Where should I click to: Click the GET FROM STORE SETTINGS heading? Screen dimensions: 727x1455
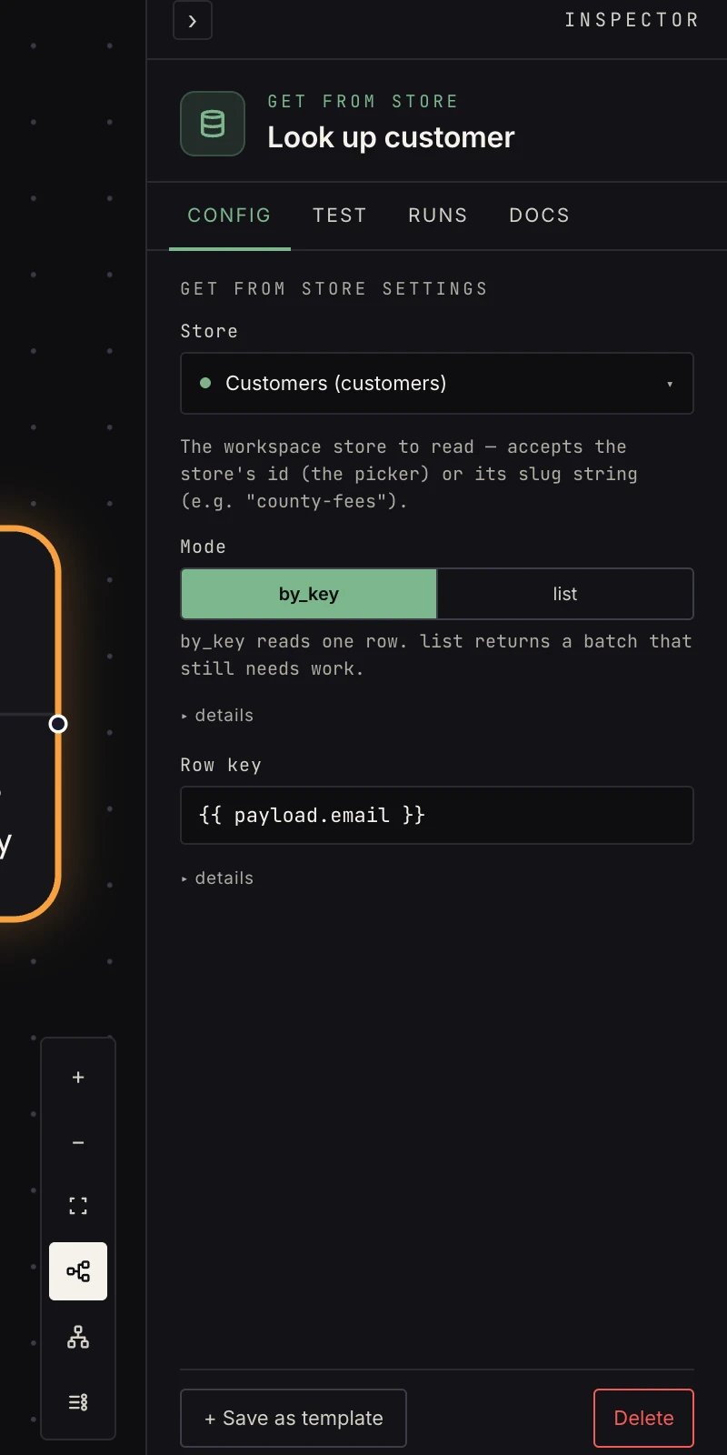[334, 289]
